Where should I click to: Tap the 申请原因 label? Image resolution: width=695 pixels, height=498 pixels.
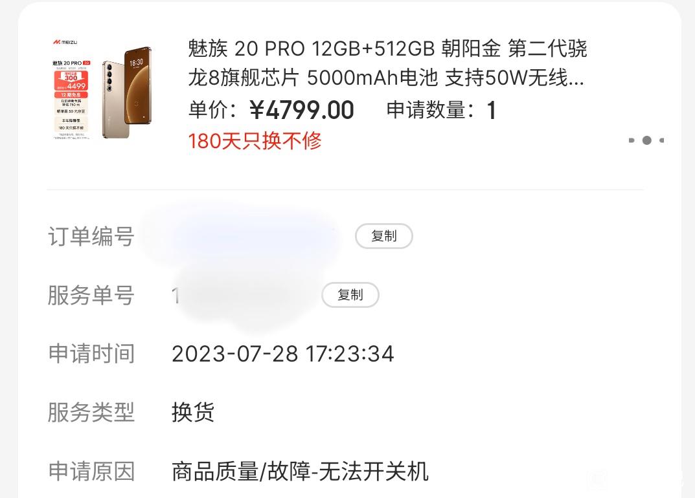91,471
